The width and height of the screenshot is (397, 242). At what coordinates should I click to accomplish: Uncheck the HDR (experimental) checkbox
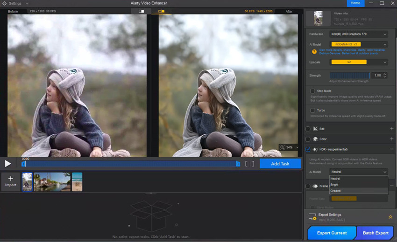click(308, 149)
